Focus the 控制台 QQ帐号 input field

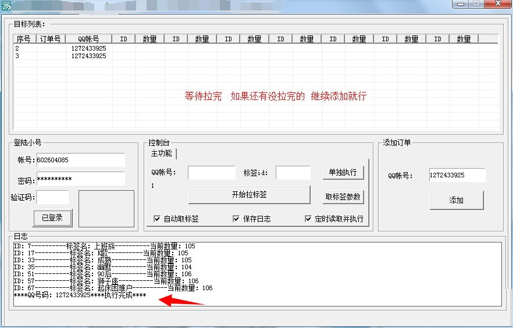212,172
